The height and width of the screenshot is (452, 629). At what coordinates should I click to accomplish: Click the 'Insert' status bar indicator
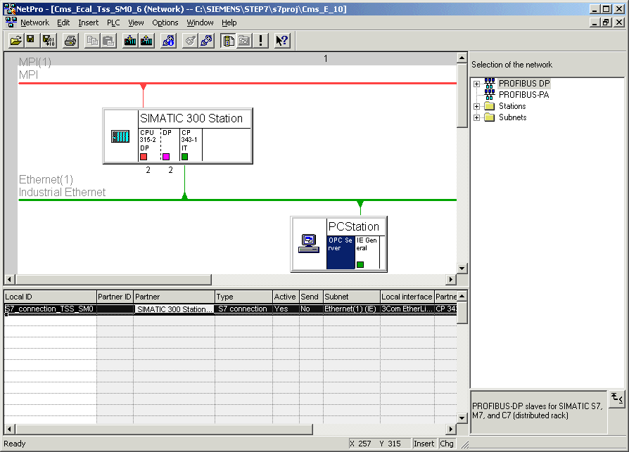424,444
